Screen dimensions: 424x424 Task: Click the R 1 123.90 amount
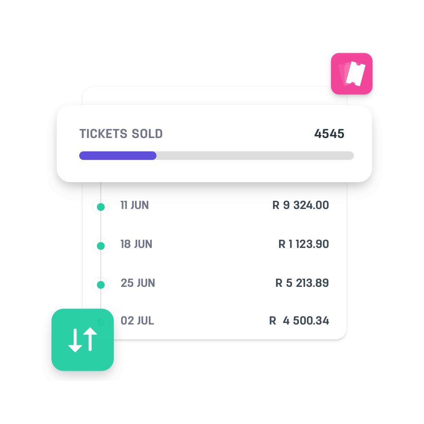pyautogui.click(x=304, y=244)
